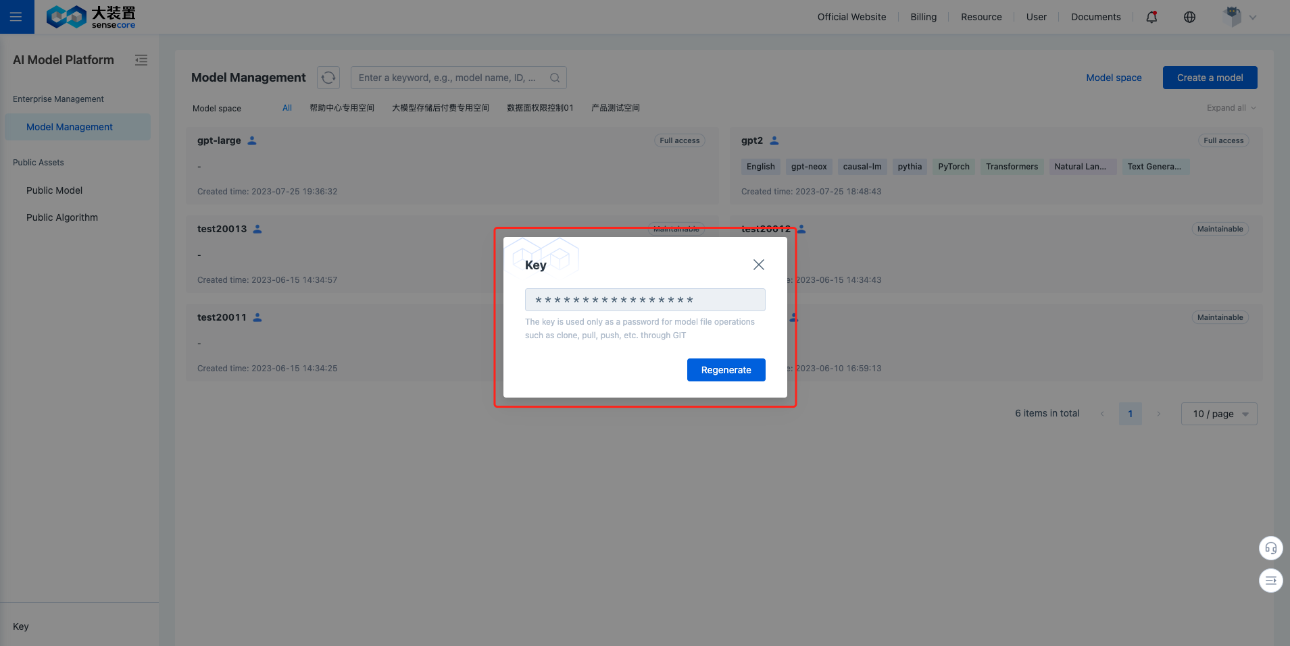Click the Transformers tag
The height and width of the screenshot is (646, 1290).
point(1012,167)
